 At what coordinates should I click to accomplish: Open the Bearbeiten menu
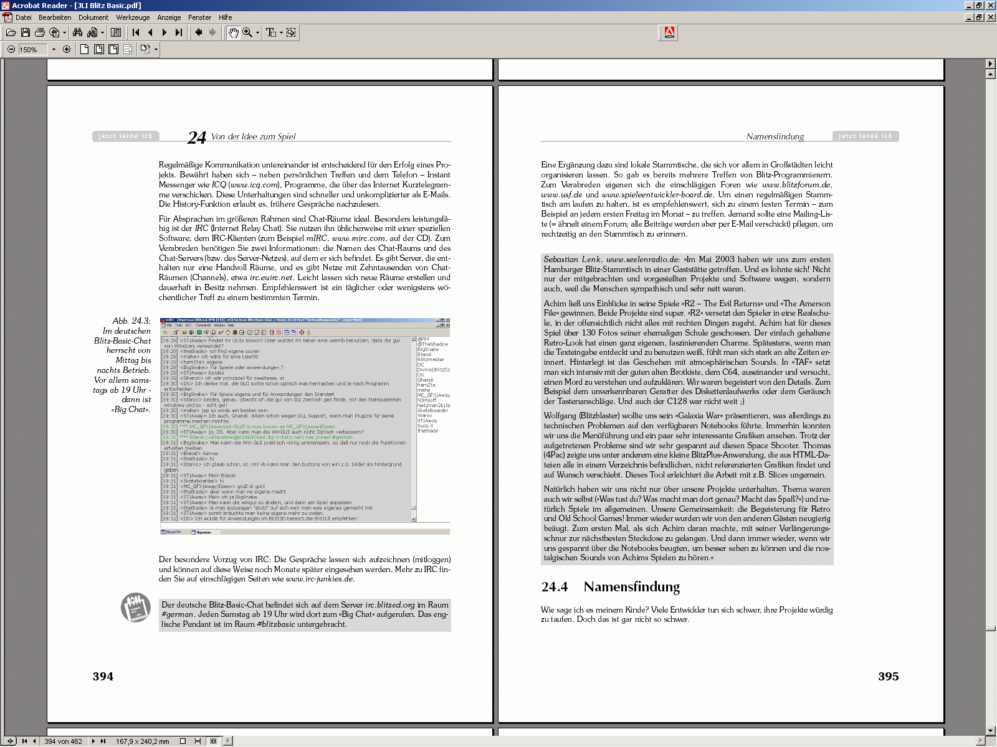[x=55, y=17]
